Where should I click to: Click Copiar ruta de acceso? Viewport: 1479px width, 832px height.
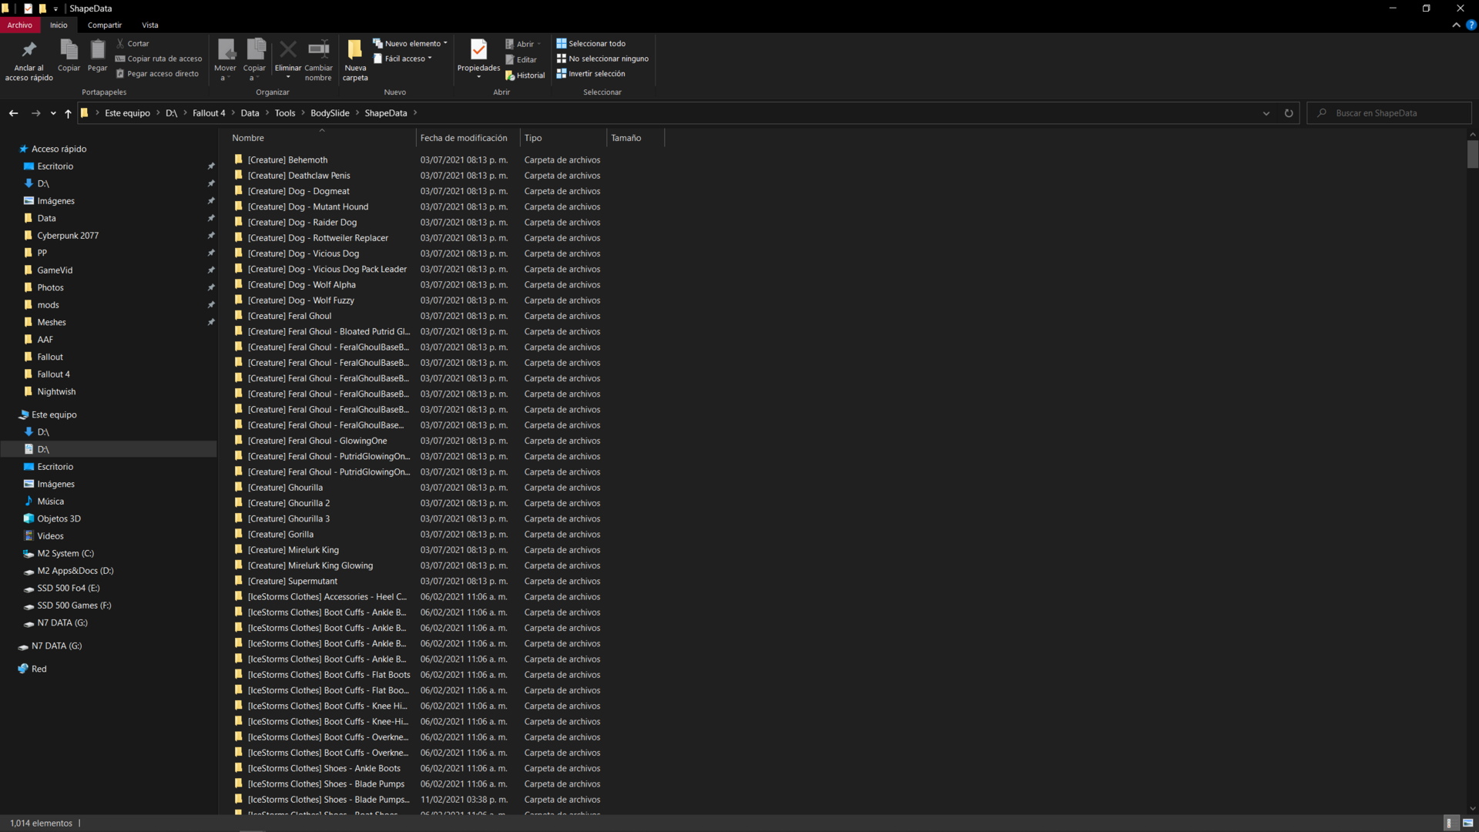click(159, 59)
